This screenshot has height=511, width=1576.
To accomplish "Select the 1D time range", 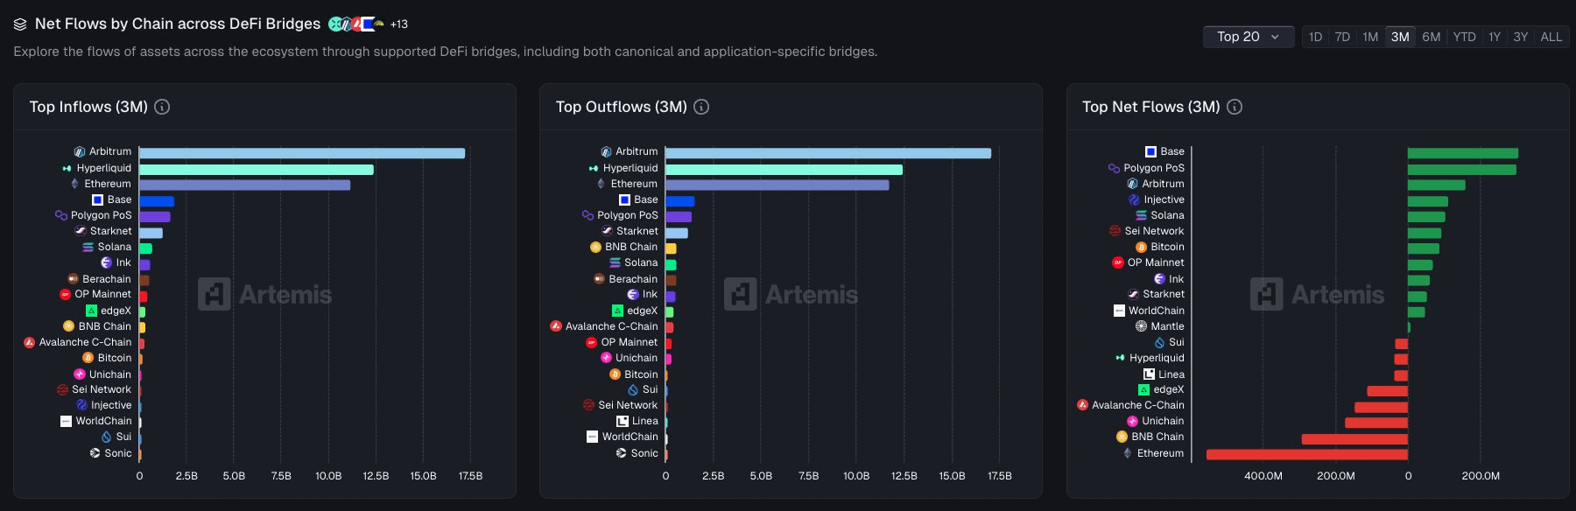I will [x=1315, y=37].
